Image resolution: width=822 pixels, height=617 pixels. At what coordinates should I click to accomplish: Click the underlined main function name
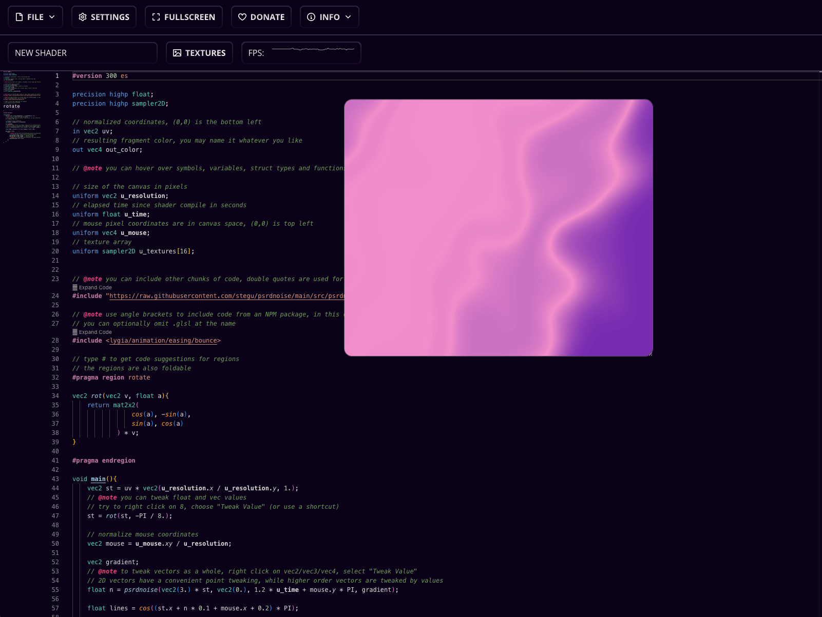point(98,479)
